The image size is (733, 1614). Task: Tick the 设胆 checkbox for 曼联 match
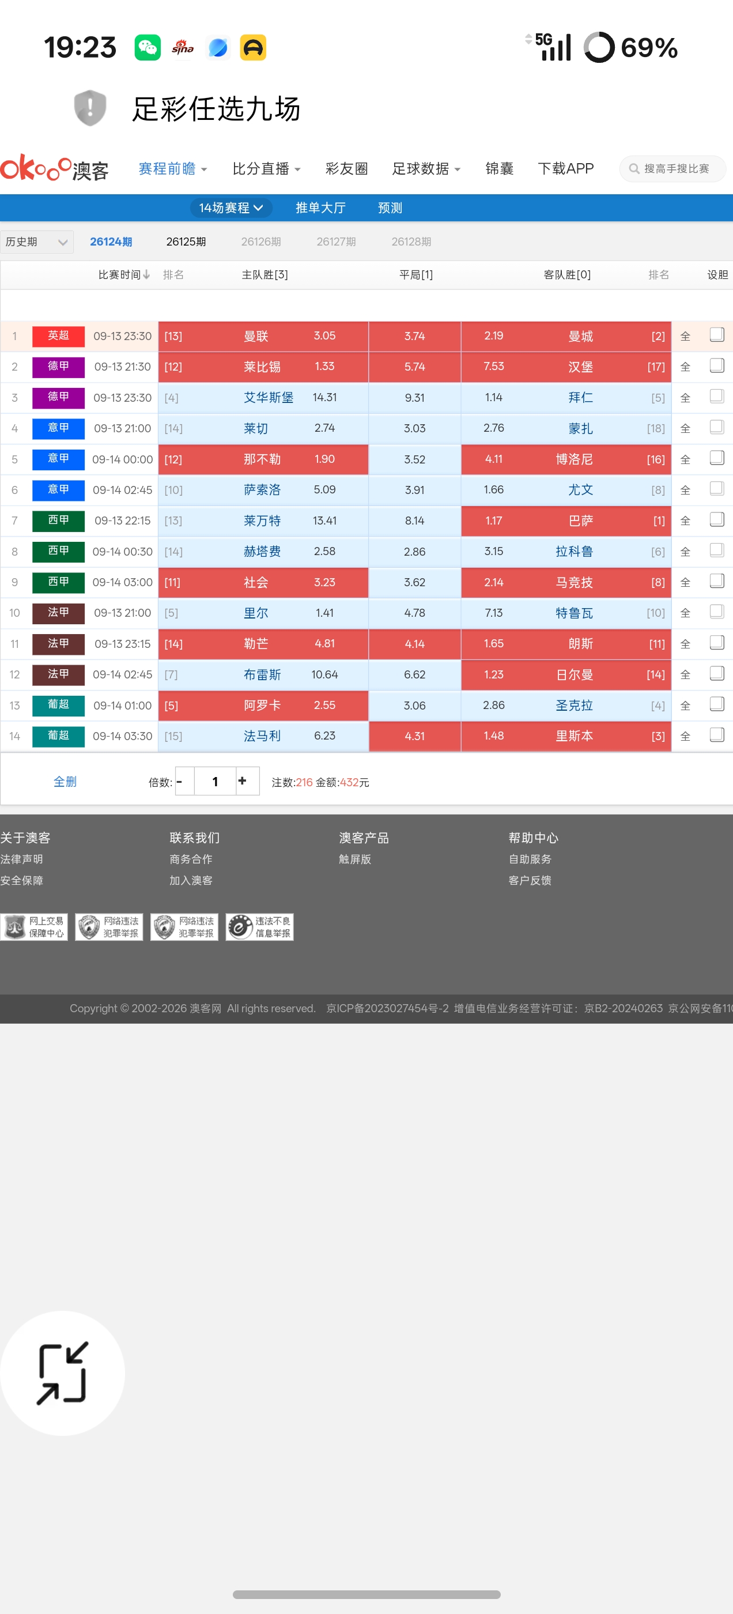coord(717,334)
